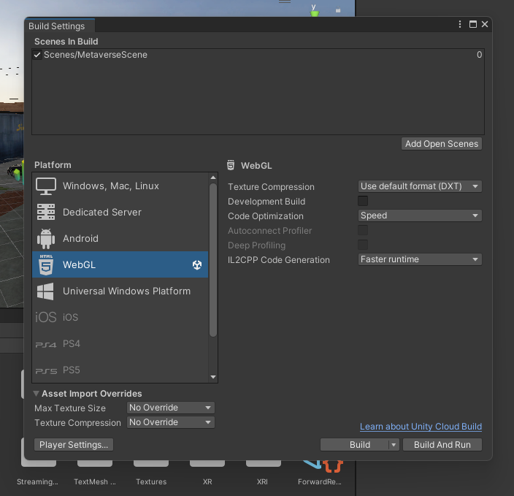This screenshot has height=496, width=514.
Task: Click platform list scroll up arrow
Action: point(213,178)
